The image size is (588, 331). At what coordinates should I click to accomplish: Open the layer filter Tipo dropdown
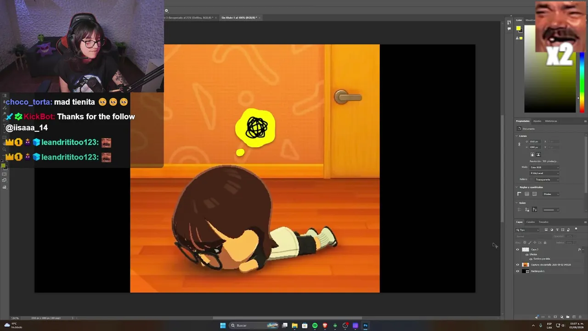pyautogui.click(x=527, y=230)
